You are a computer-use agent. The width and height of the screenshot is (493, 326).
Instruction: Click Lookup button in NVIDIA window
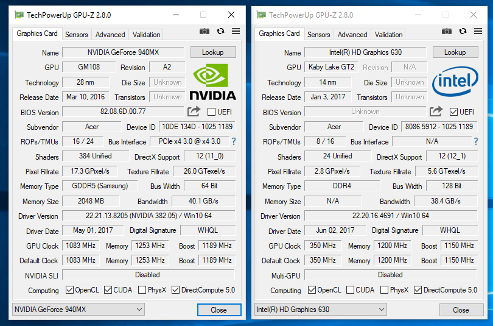pyautogui.click(x=213, y=52)
